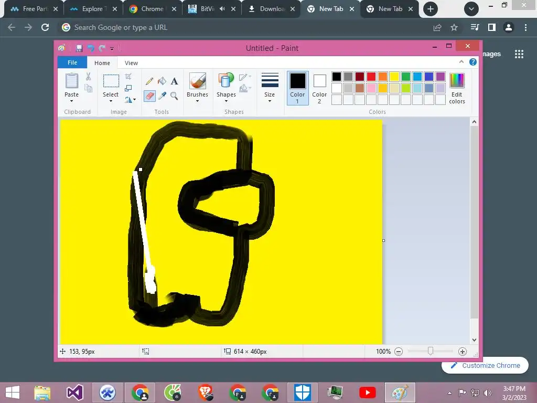Click the vertical scrollbar down arrow

pyautogui.click(x=474, y=340)
